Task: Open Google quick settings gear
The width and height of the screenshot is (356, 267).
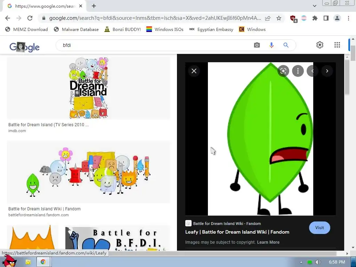Action: pyautogui.click(x=320, y=45)
